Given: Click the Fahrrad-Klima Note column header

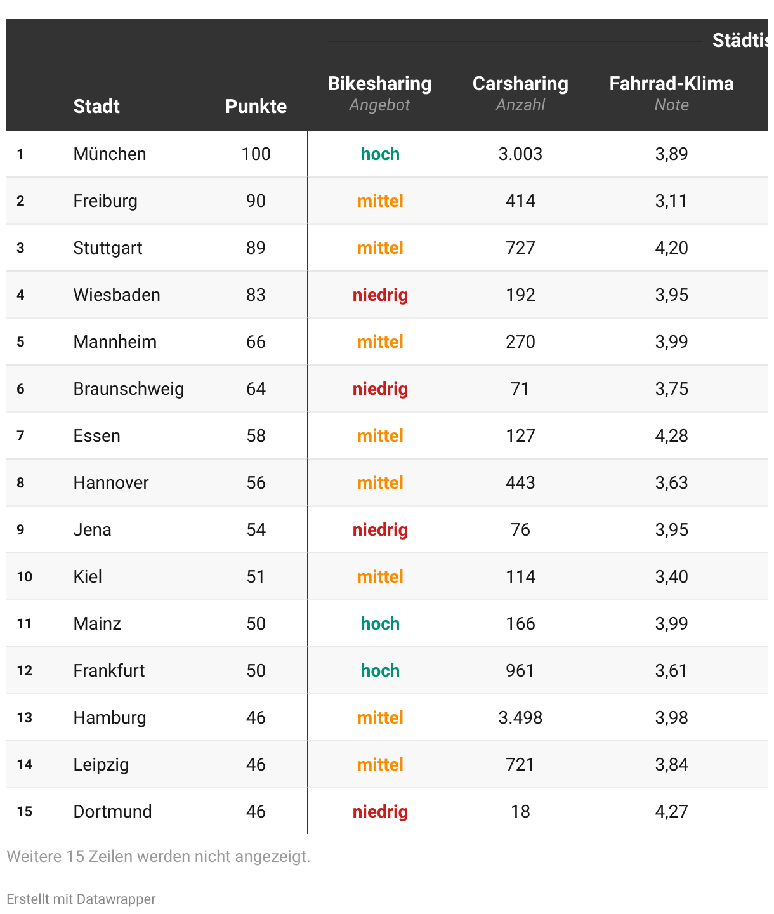Looking at the screenshot, I should (x=671, y=93).
